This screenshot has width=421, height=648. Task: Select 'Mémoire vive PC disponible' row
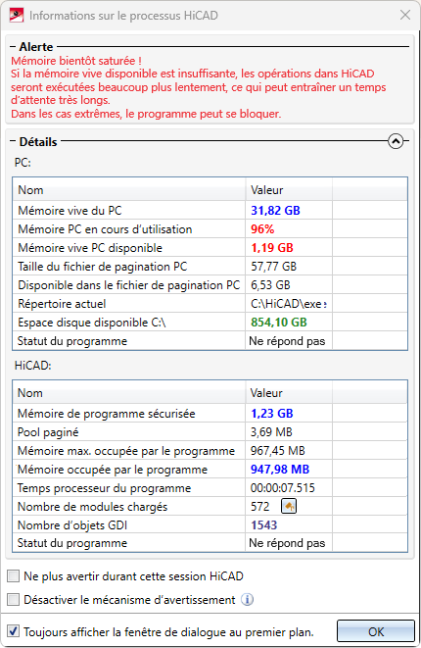pyautogui.click(x=210, y=248)
